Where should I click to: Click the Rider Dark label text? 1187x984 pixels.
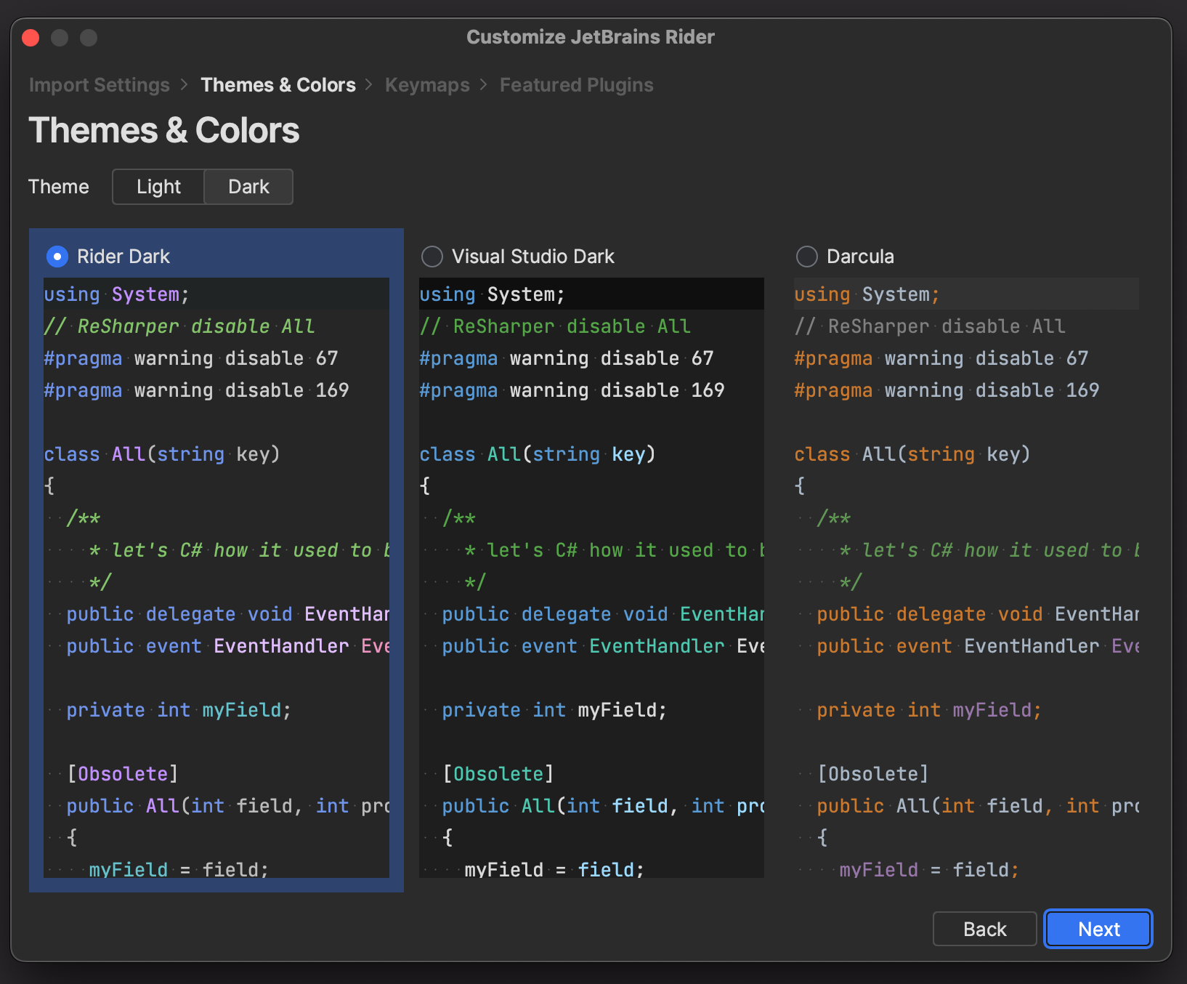pyautogui.click(x=123, y=257)
